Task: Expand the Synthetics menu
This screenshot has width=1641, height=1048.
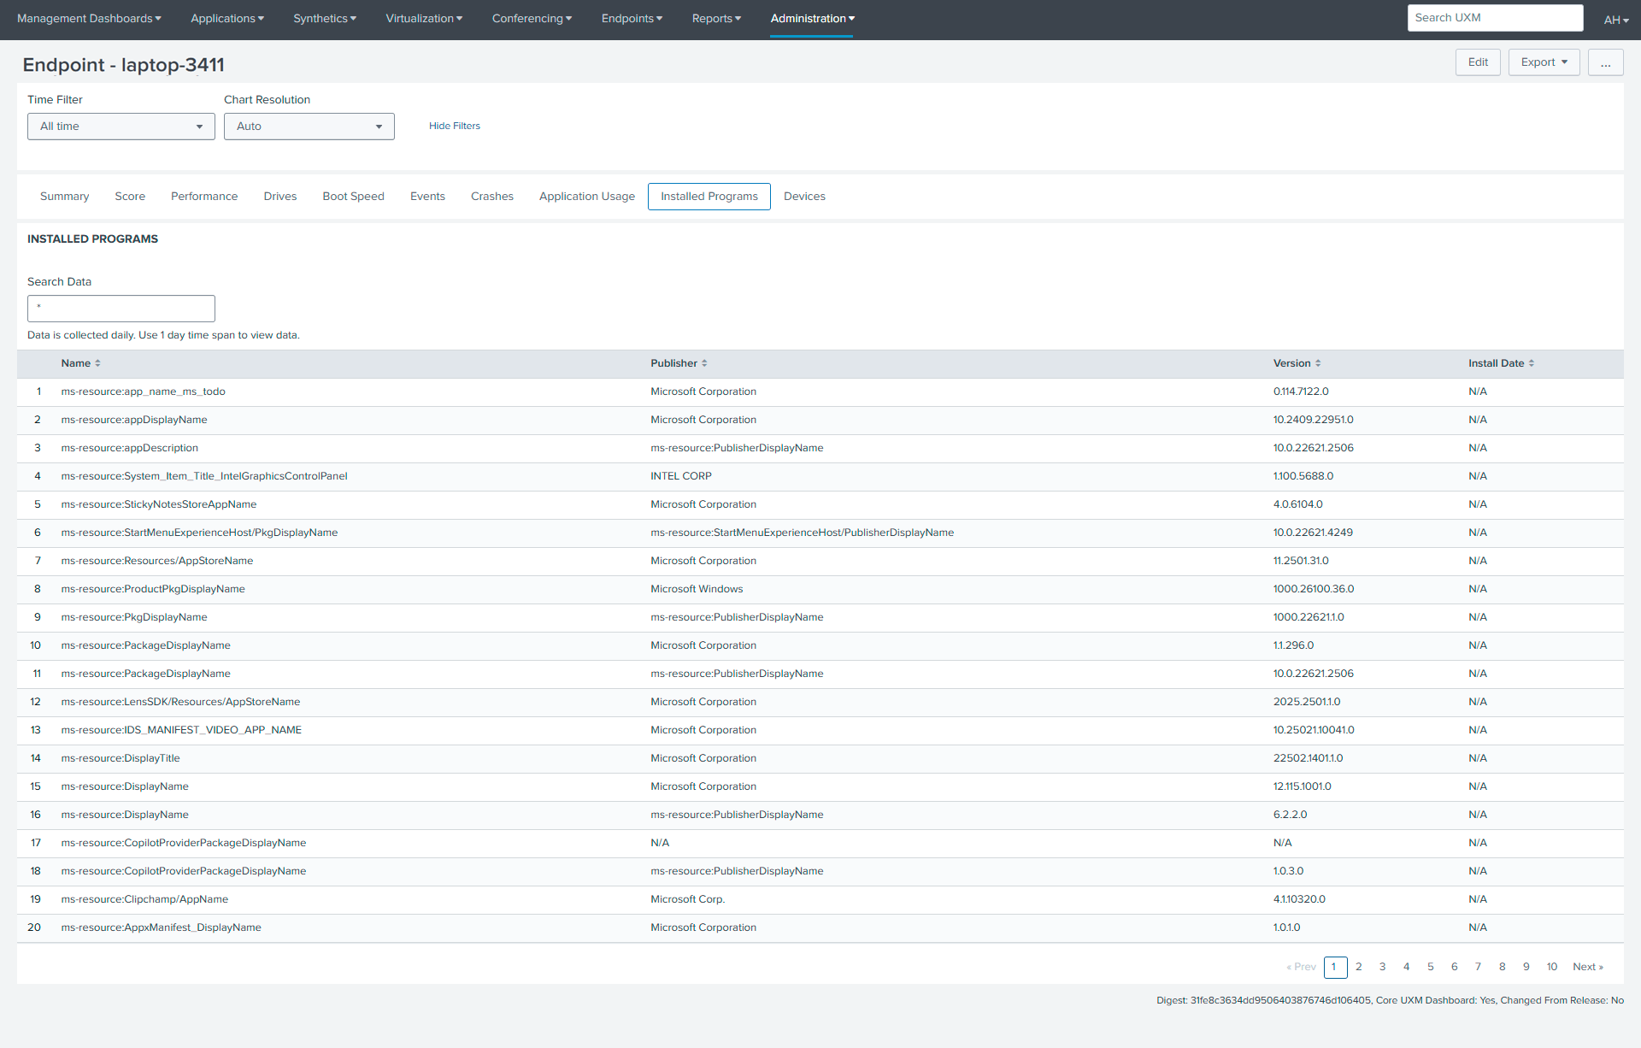Action: 325,19
